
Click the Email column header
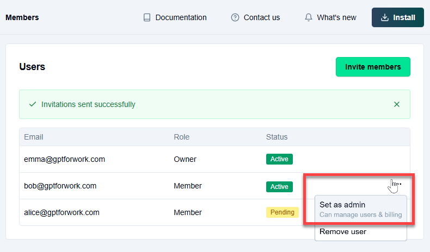[x=34, y=137]
